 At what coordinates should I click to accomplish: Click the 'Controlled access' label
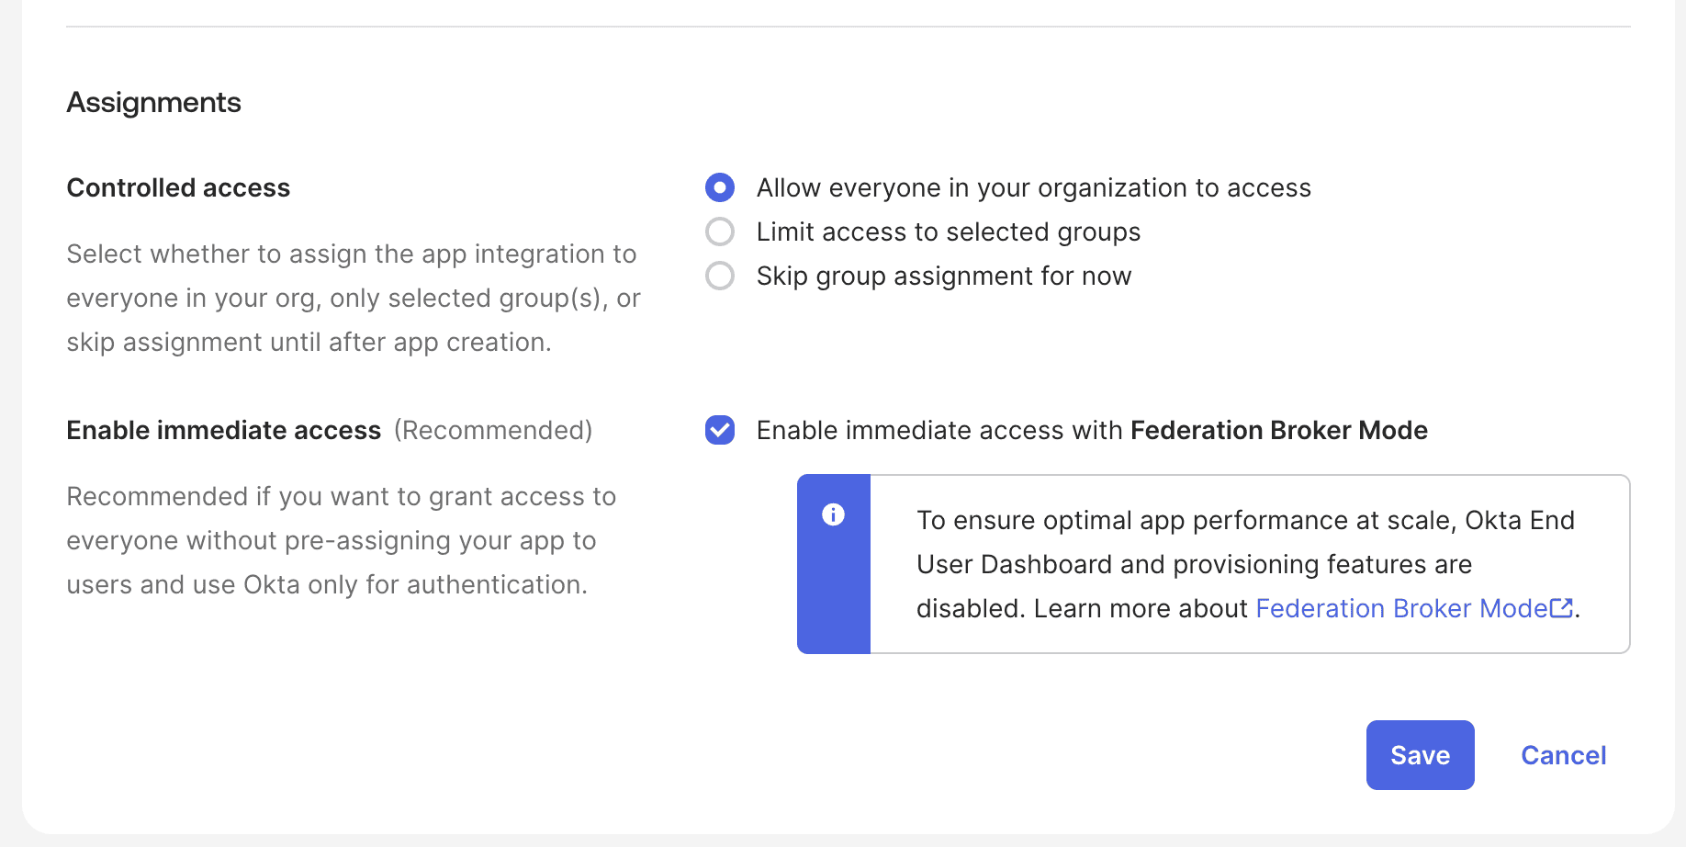pos(178,187)
